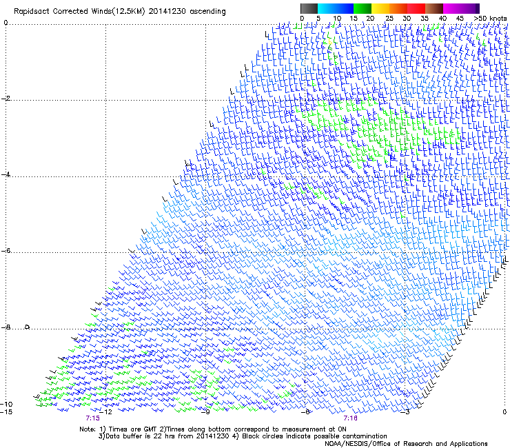Click the '-3' longitude axis label
510x448 pixels.
405,412
